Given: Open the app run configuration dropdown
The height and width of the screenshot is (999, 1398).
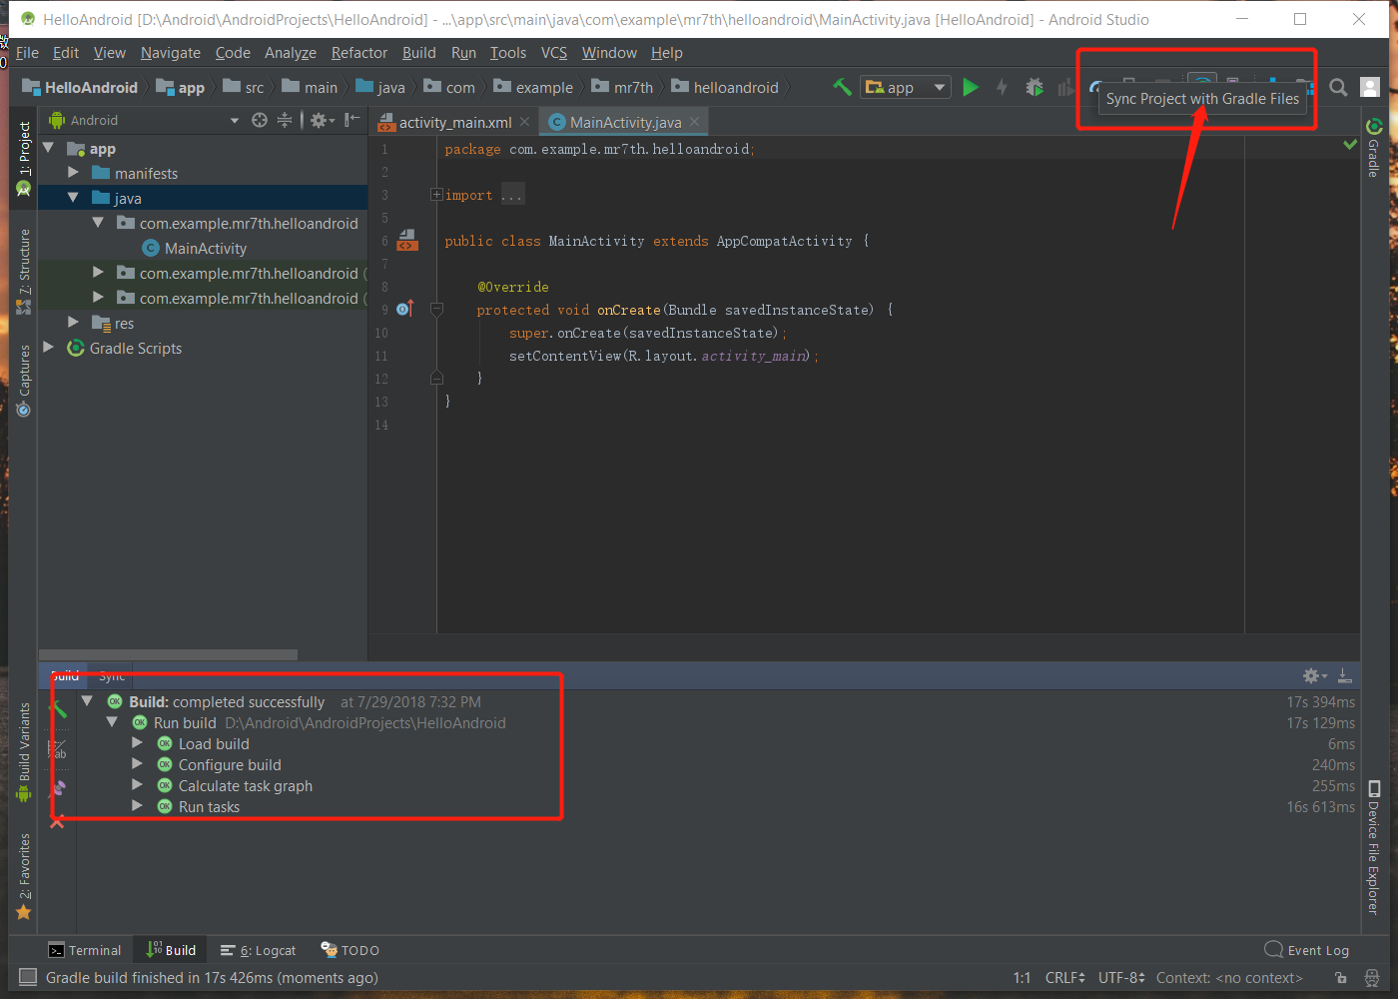Looking at the screenshot, I should click(906, 88).
